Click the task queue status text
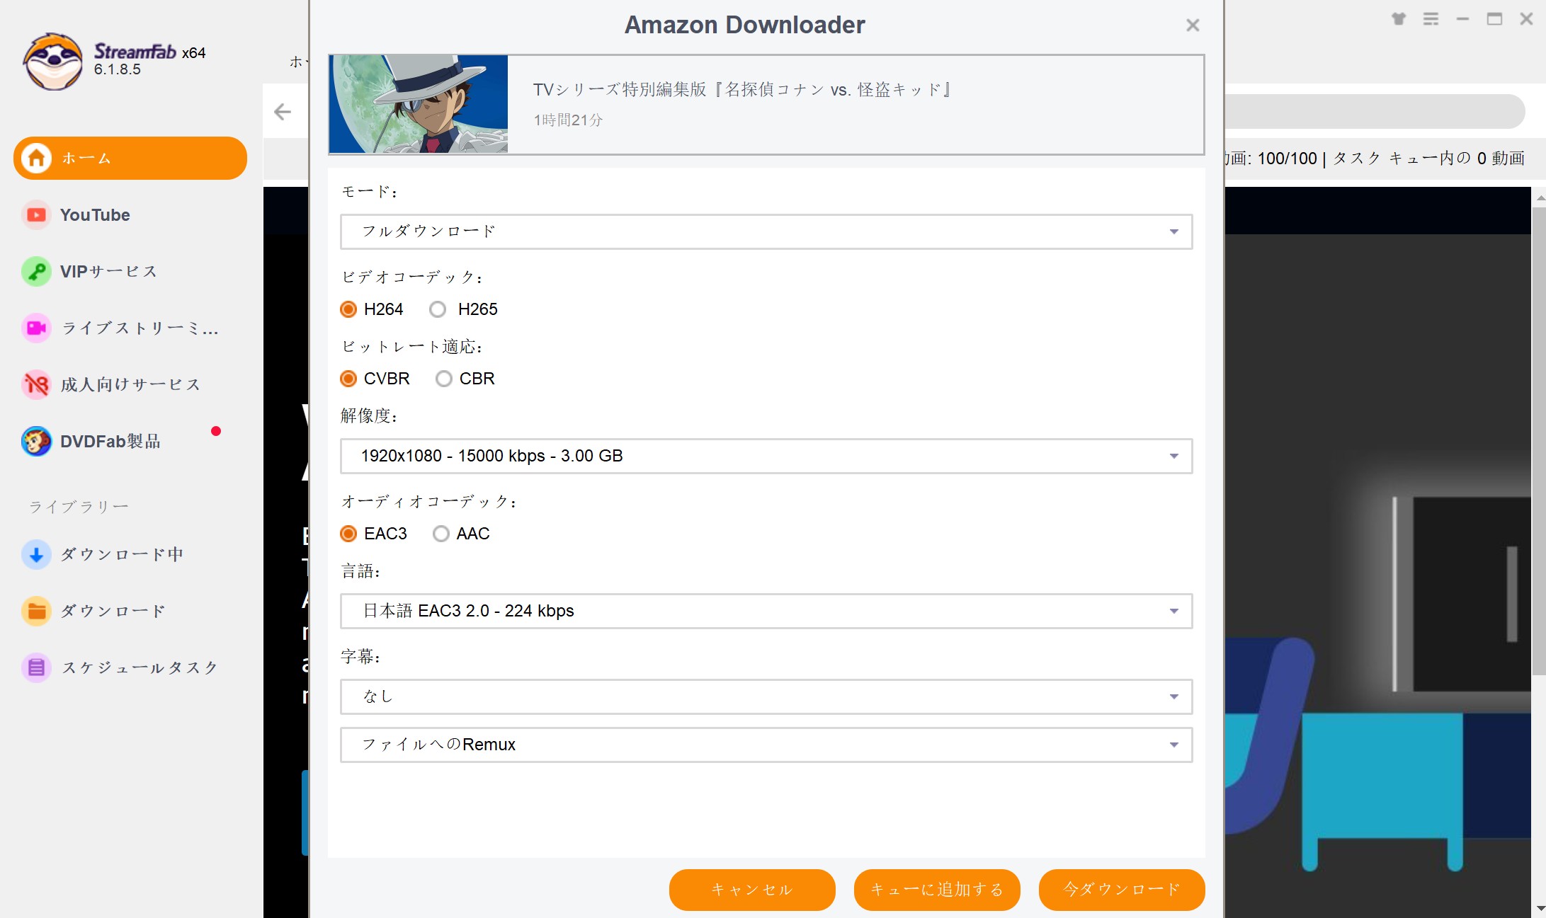This screenshot has height=918, width=1546. [x=1374, y=159]
